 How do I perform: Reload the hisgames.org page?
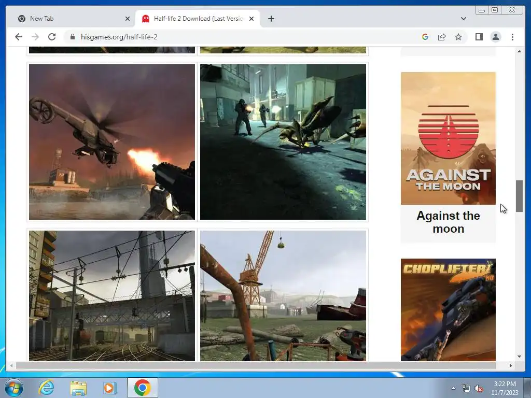[52, 37]
